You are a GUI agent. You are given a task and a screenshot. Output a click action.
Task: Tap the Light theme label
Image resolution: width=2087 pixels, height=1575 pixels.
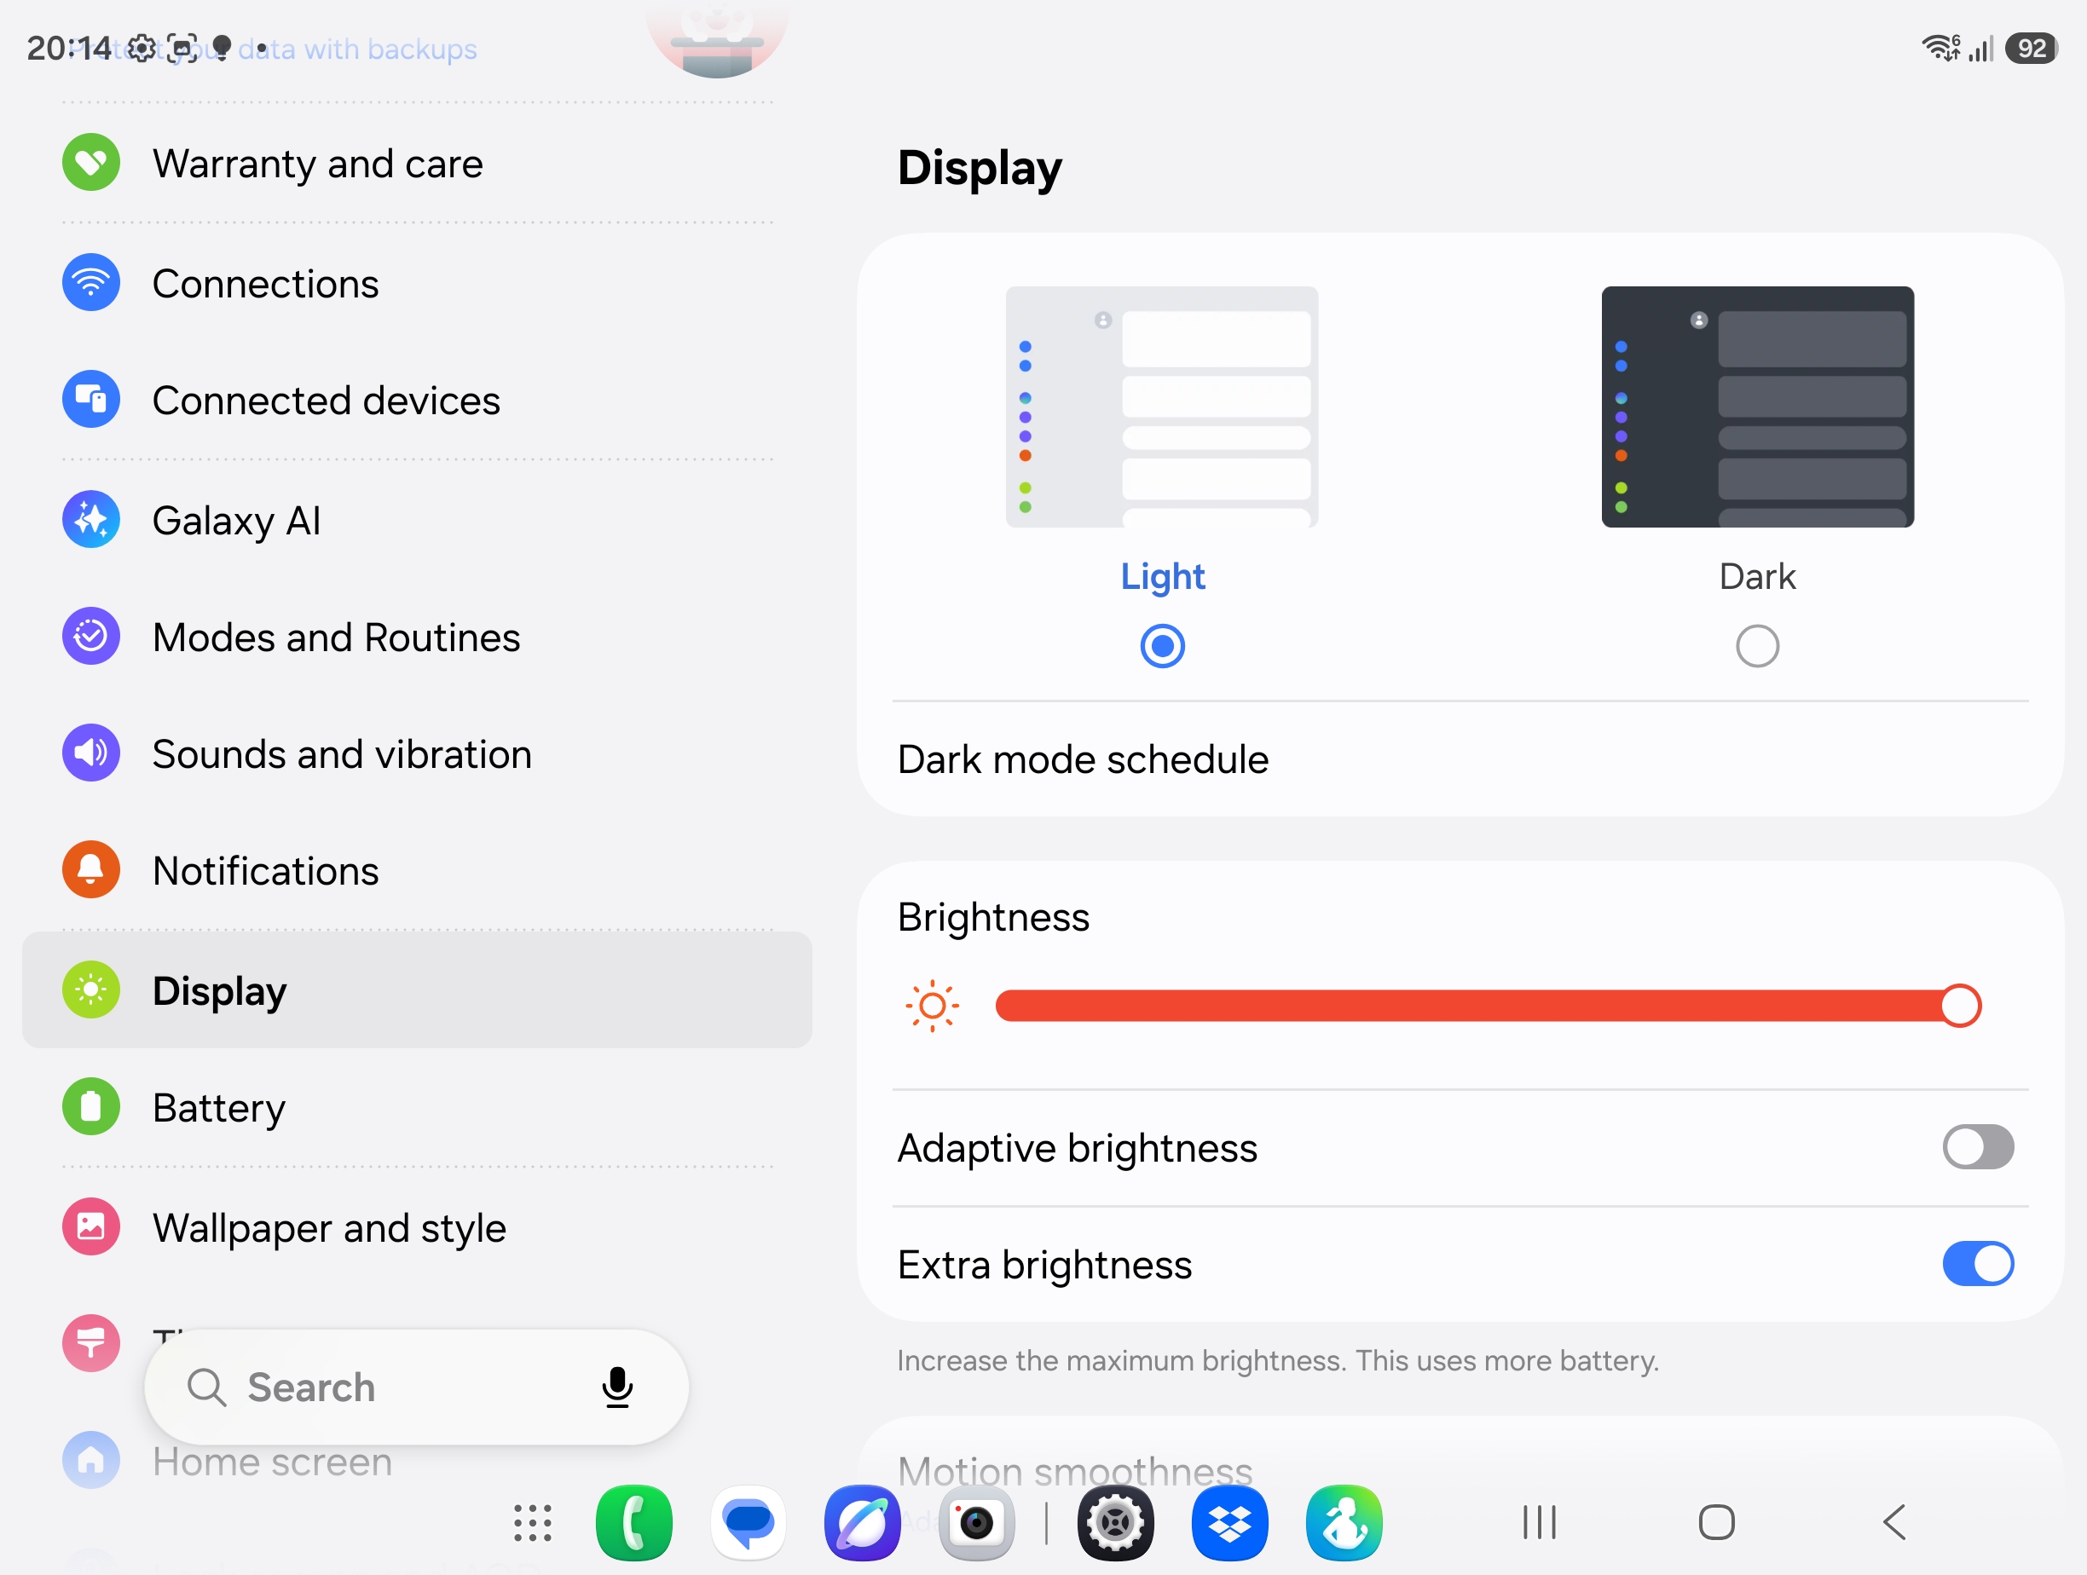[x=1162, y=576]
